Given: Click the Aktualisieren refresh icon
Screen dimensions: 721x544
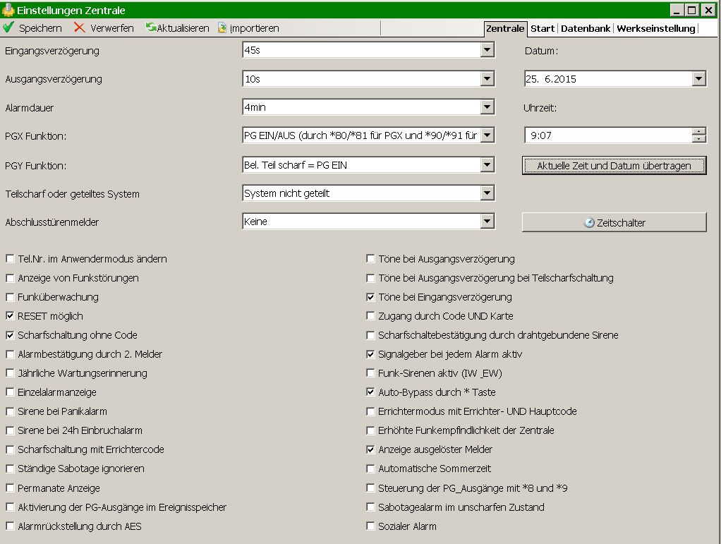Looking at the screenshot, I should click(x=151, y=28).
